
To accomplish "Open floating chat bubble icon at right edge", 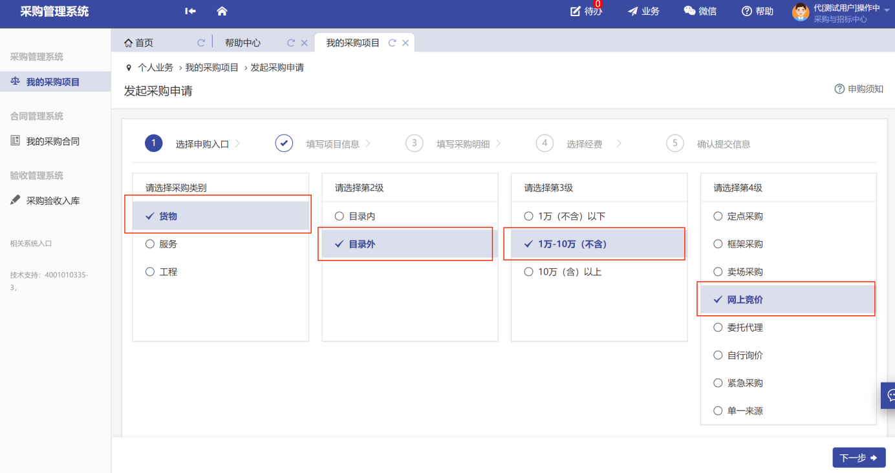I will (x=889, y=395).
